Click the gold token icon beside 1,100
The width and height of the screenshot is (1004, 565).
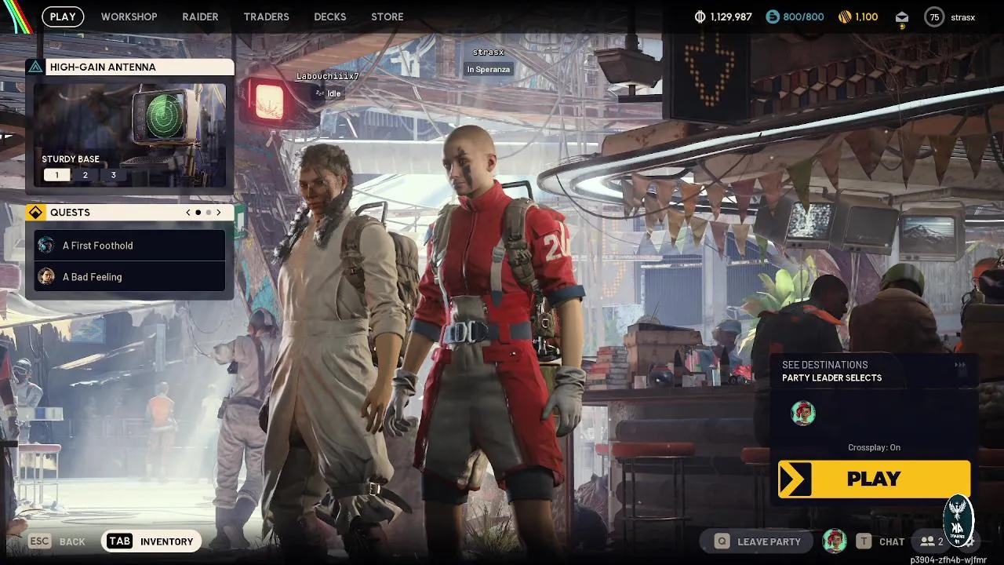(x=845, y=16)
